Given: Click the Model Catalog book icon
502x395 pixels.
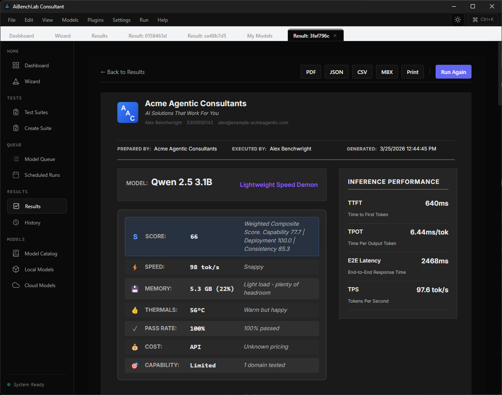Looking at the screenshot, I should click(16, 253).
